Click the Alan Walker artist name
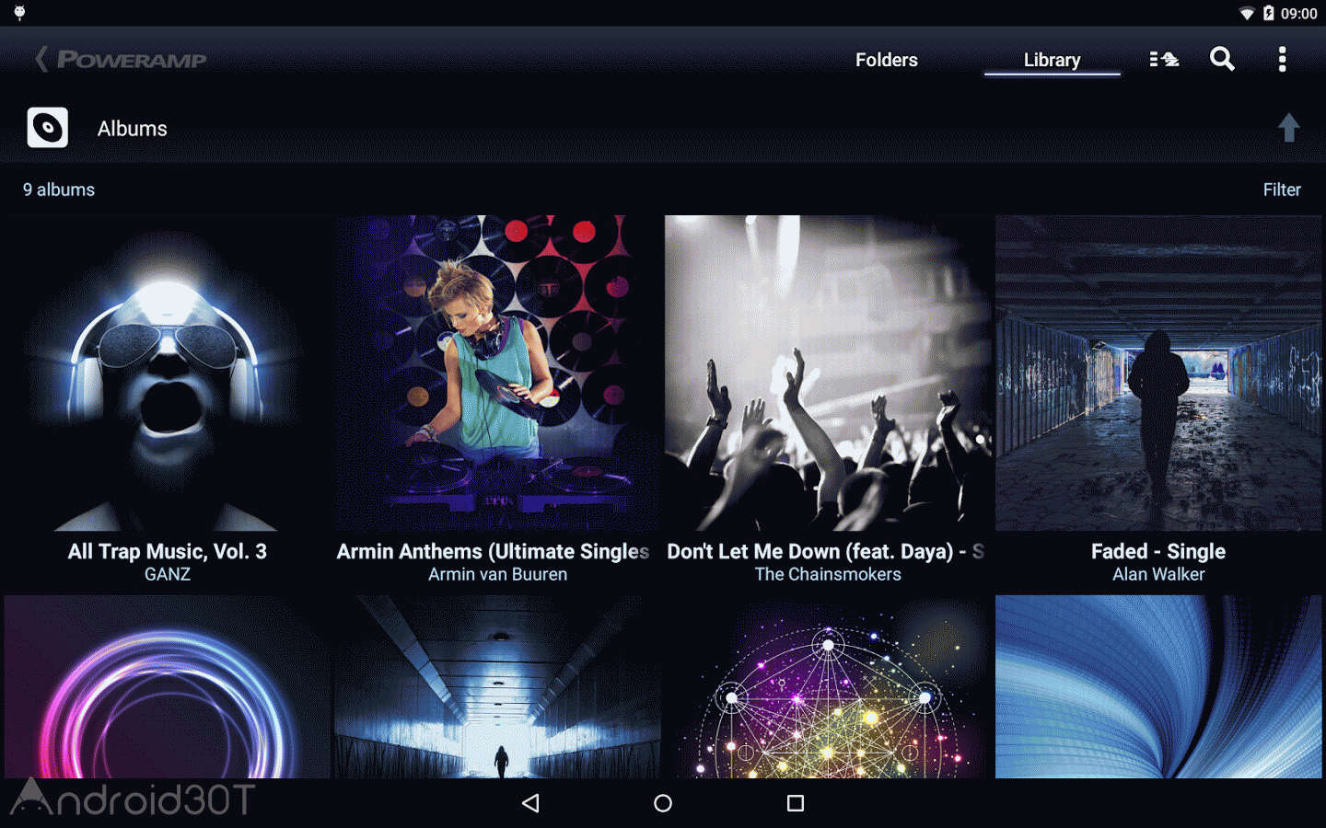Screen dimensions: 1326x828 click(1158, 574)
